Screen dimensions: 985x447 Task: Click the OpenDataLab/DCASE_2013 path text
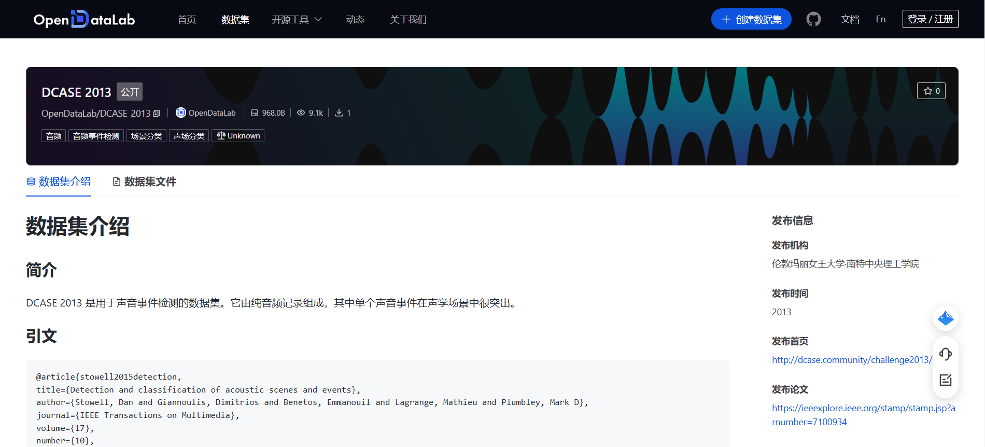tap(96, 114)
